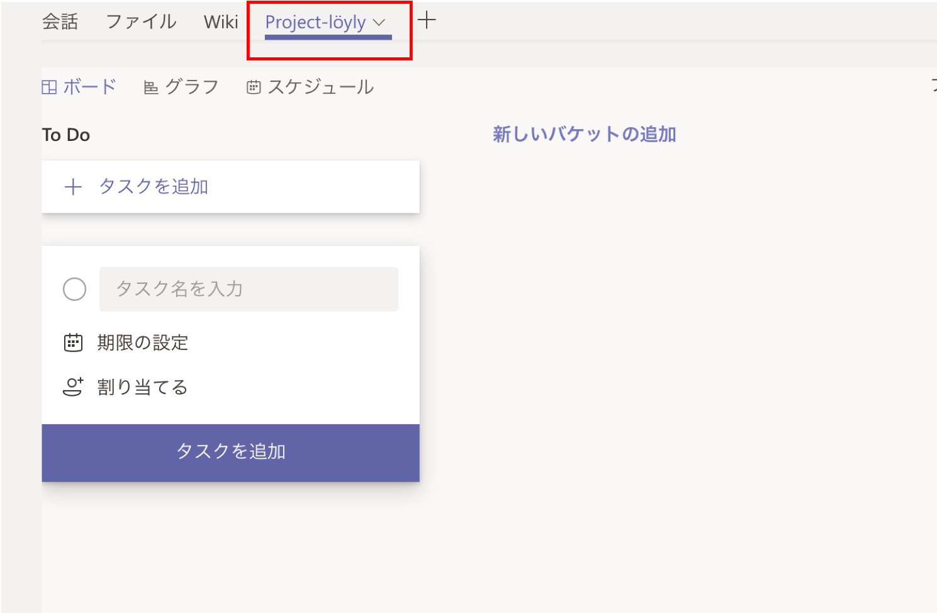The image size is (937, 613).
Task: Click the Board (ボード) grid icon
Action: tap(49, 87)
